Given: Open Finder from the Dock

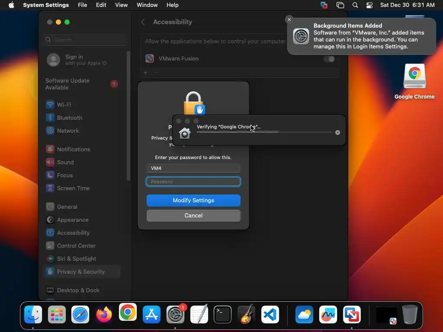Looking at the screenshot, I should point(33,314).
